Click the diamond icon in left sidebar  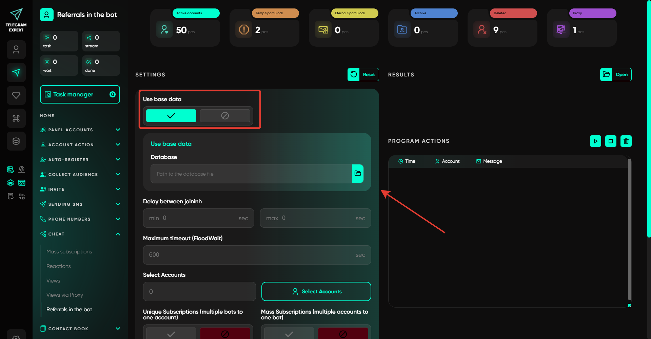[16, 95]
